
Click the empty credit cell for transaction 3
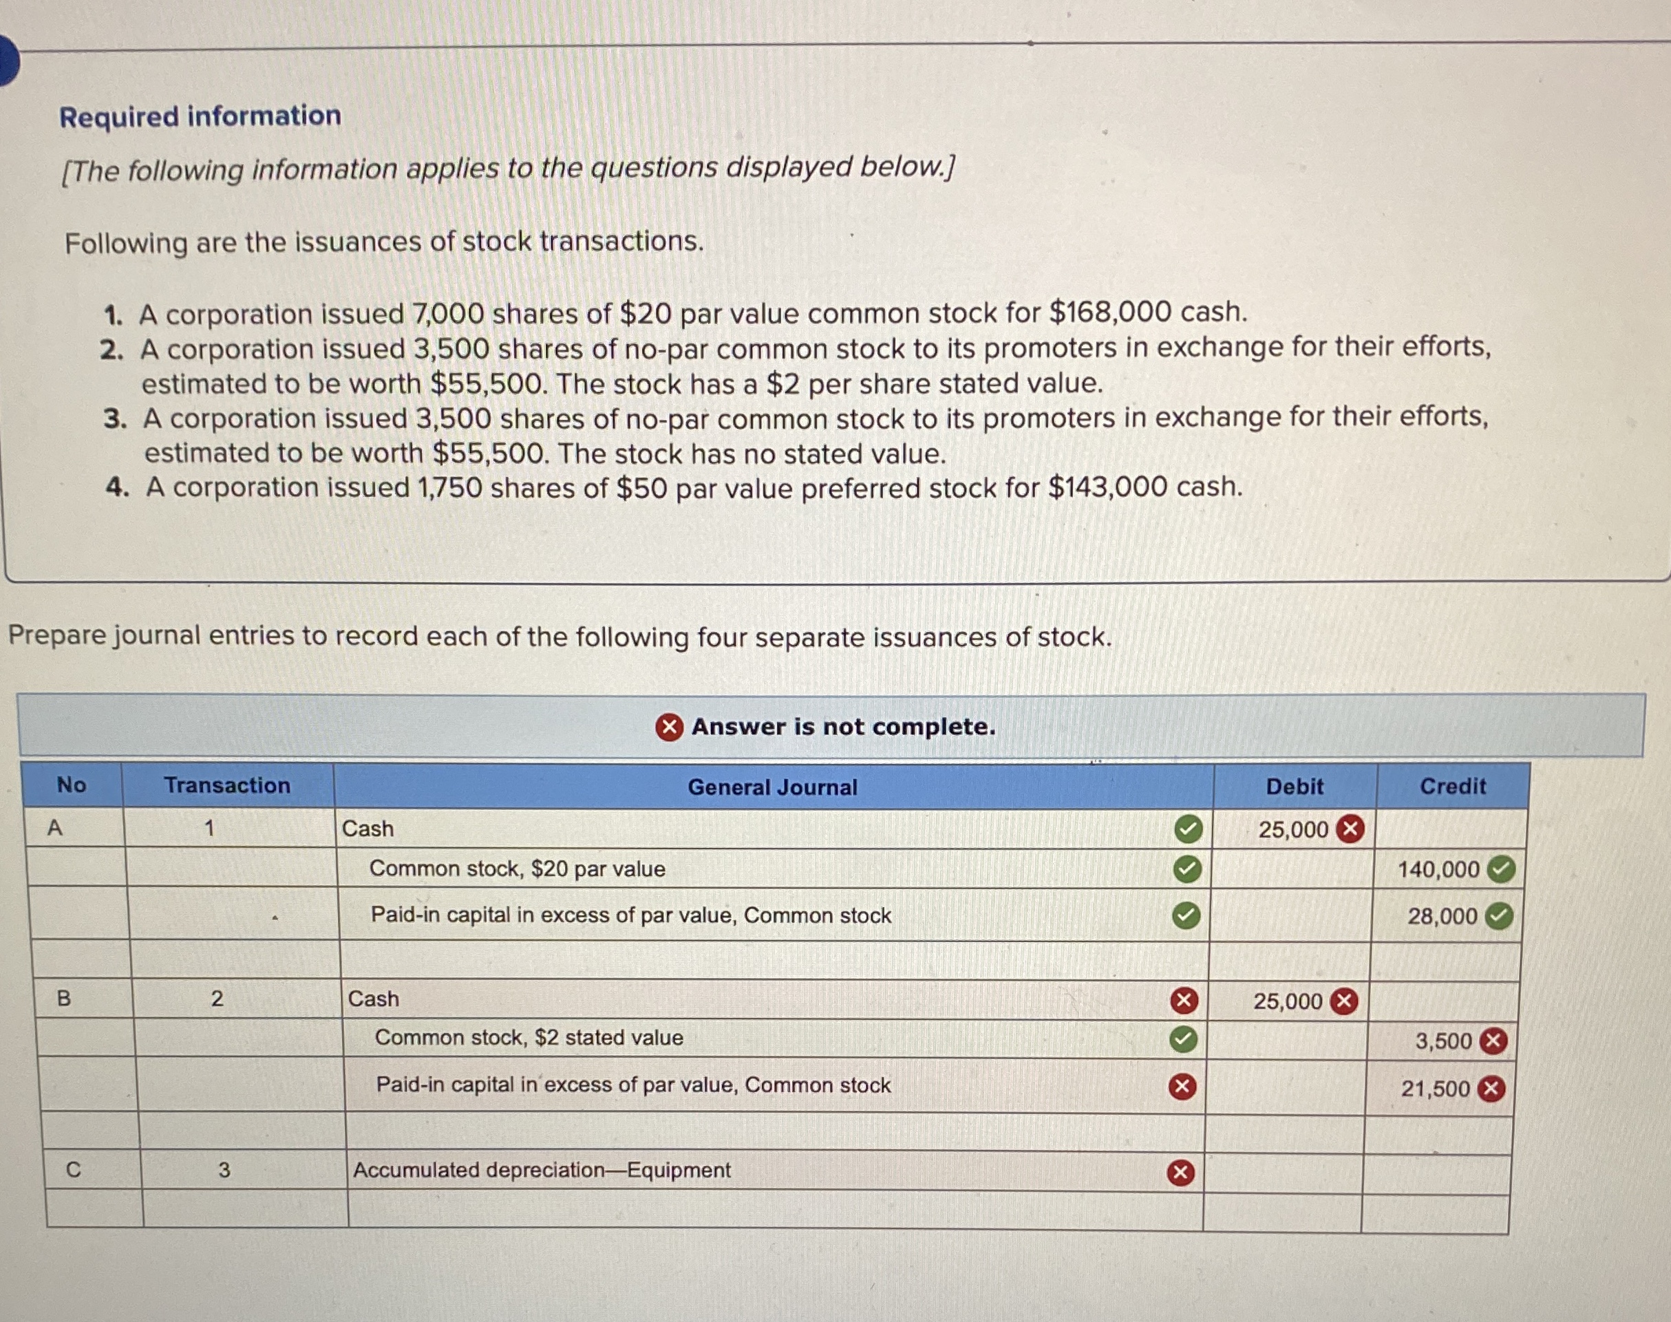[1436, 1173]
